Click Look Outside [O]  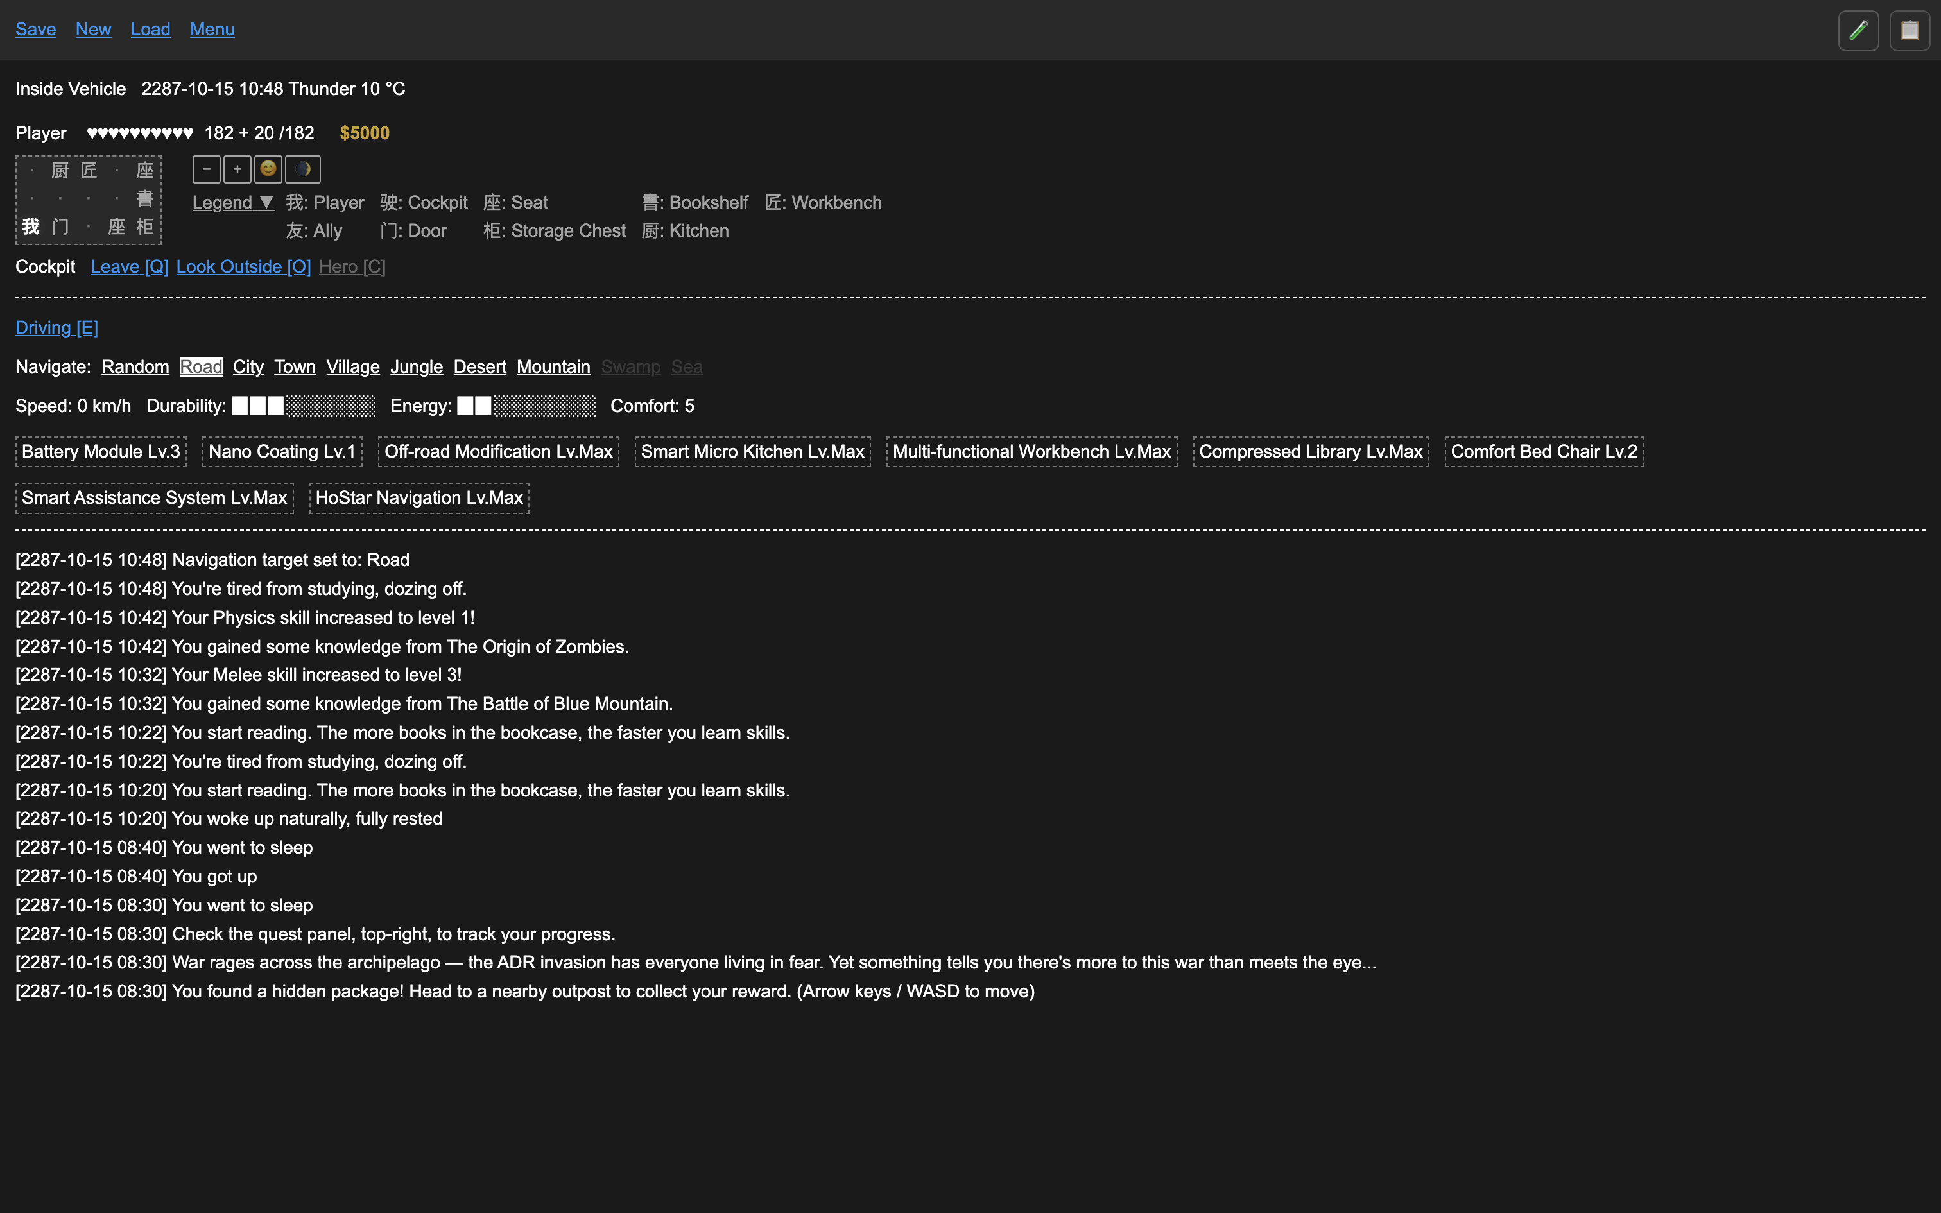(x=244, y=266)
